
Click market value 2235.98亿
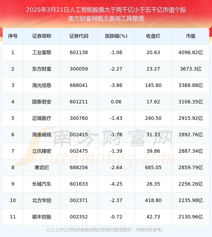[191, 200]
